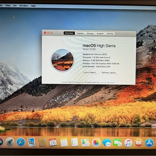Screen dimensions: 156x156
Task: Click the High Sierra circular image
Action: pos(62,60)
